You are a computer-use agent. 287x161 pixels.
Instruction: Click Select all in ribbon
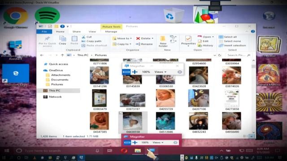(228, 37)
